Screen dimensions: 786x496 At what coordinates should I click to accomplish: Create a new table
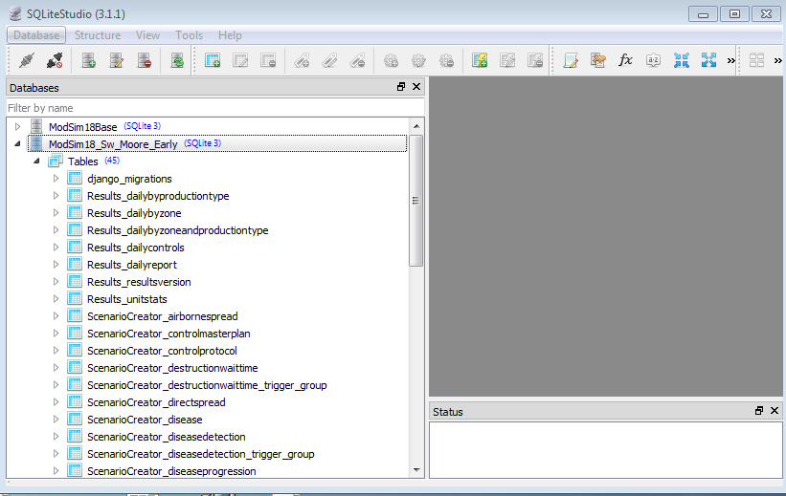tap(213, 61)
